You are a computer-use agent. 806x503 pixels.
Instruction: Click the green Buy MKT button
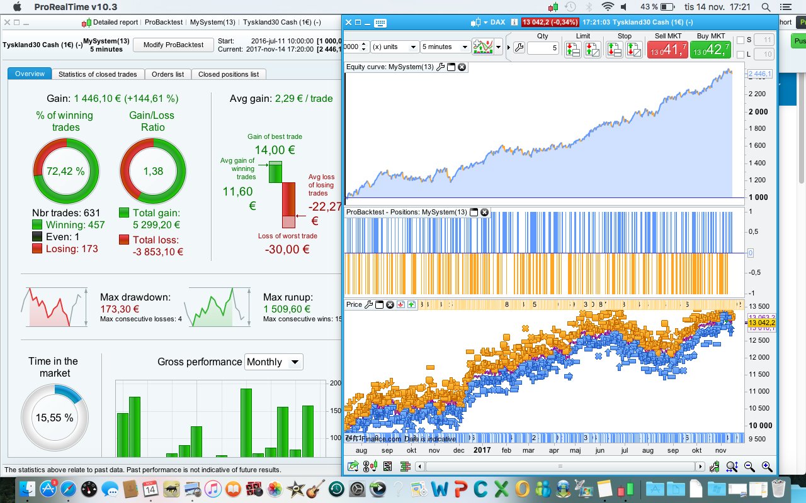711,50
